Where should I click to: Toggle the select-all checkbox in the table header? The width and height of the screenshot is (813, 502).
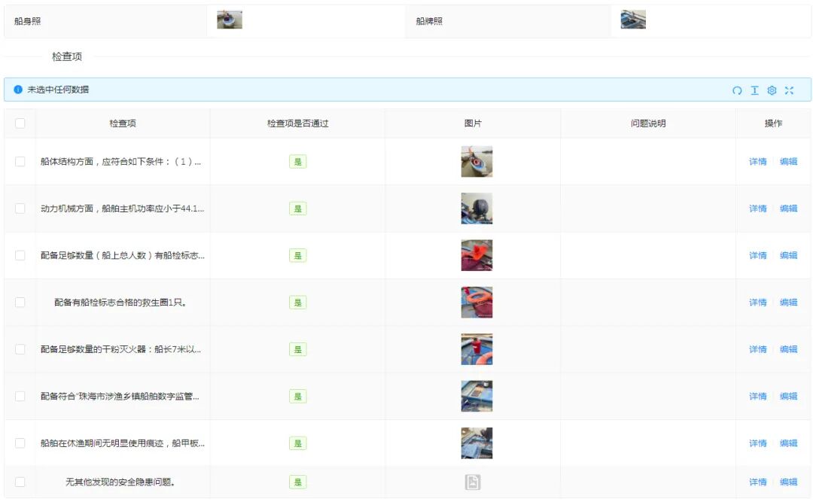20,123
